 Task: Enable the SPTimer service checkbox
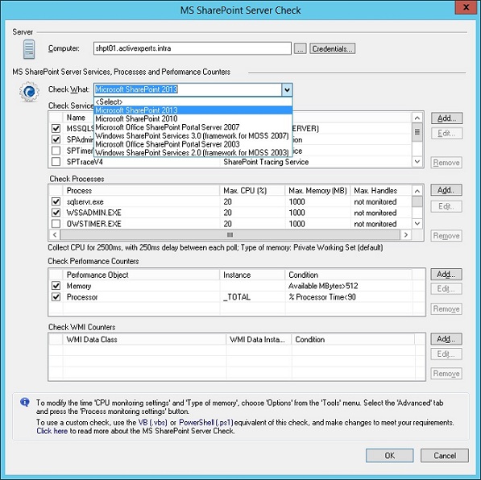pyautogui.click(x=56, y=151)
